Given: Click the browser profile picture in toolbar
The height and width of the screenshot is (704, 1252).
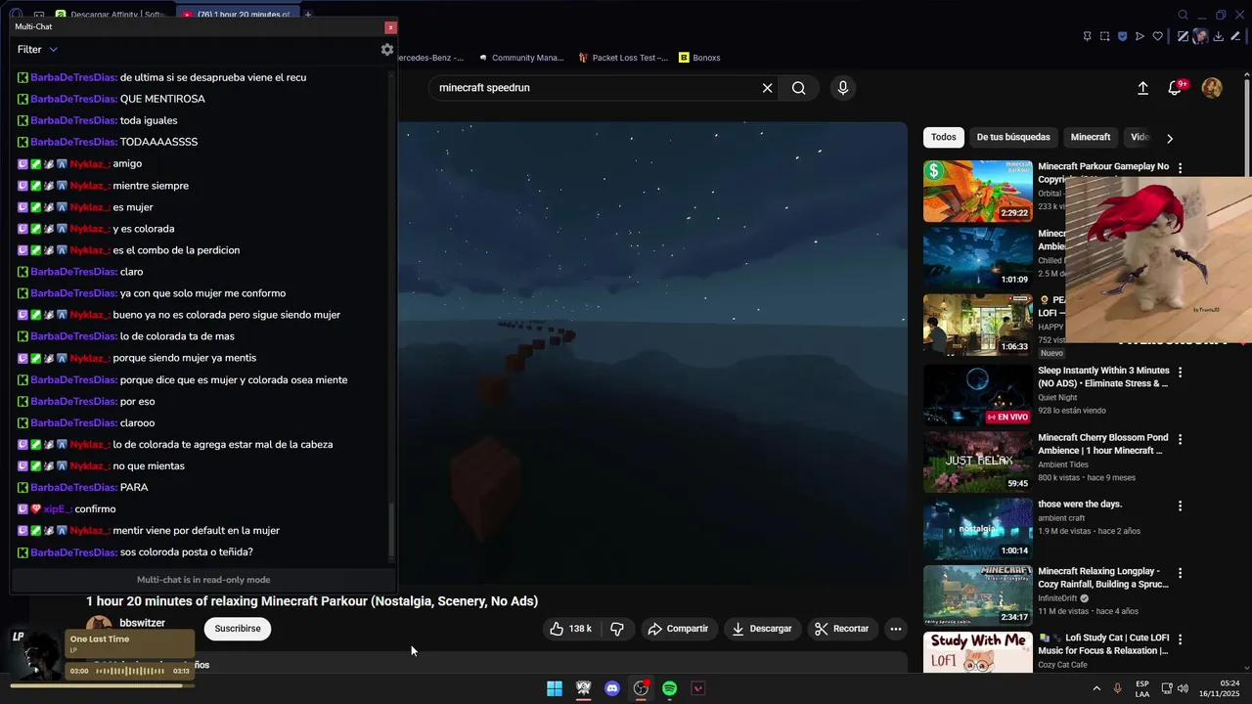Looking at the screenshot, I should [x=1200, y=36].
